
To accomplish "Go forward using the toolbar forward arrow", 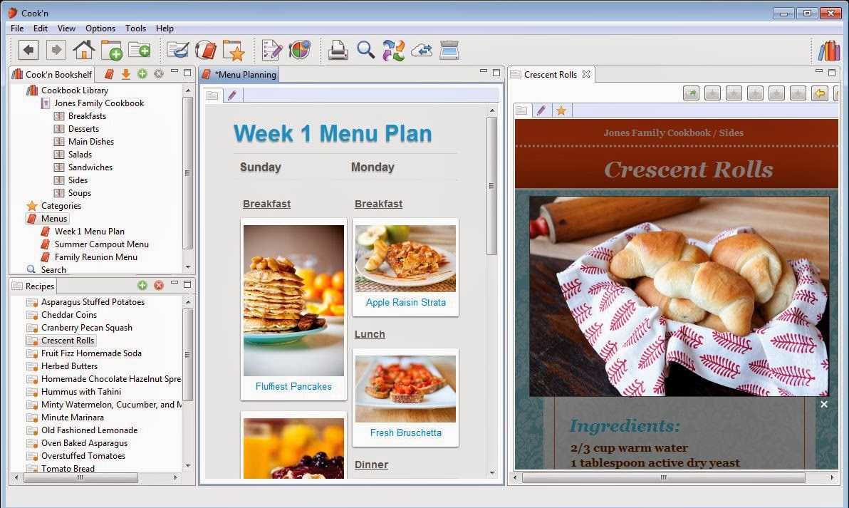I will (x=56, y=51).
